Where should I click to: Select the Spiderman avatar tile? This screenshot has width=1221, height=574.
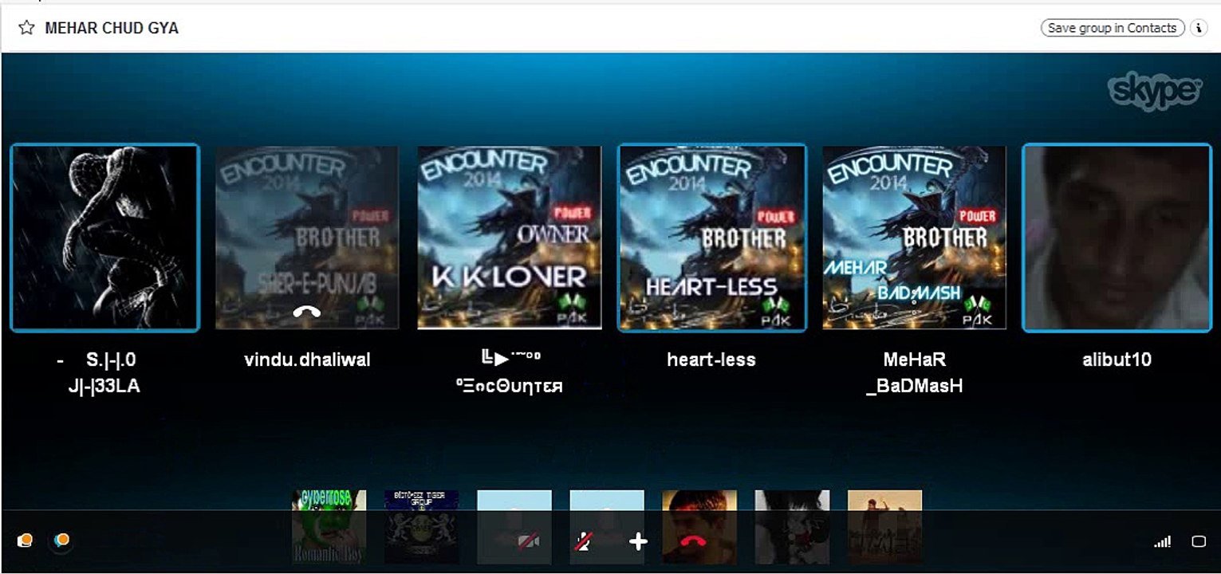pos(104,238)
